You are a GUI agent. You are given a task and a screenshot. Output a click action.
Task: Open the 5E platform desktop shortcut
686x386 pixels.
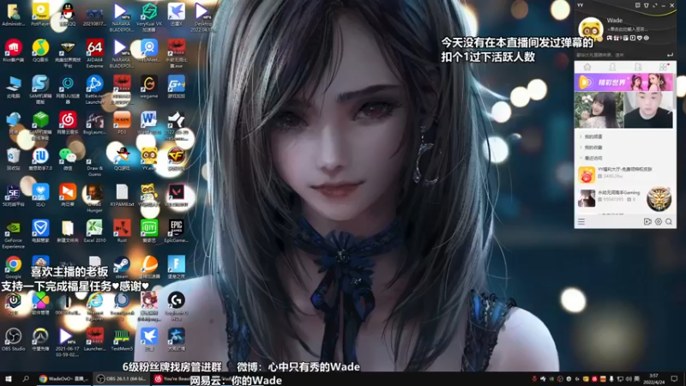coord(13,196)
